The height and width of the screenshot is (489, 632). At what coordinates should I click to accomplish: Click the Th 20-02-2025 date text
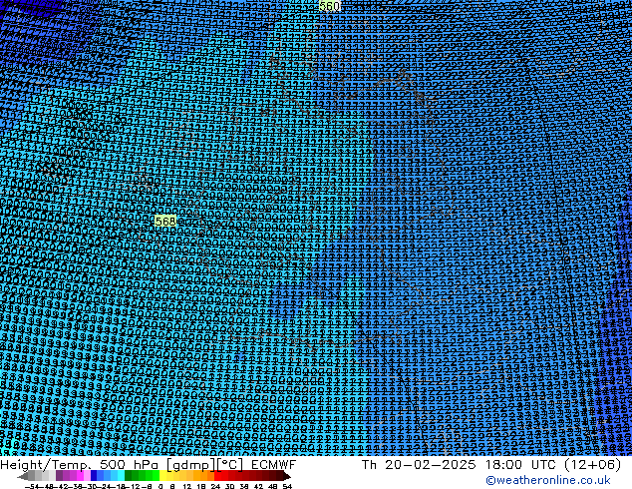click(419, 464)
